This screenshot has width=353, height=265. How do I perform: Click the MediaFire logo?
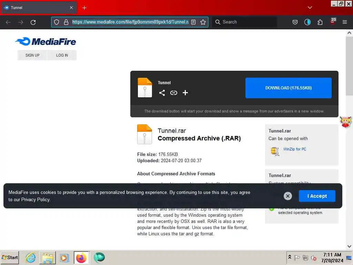point(46,41)
